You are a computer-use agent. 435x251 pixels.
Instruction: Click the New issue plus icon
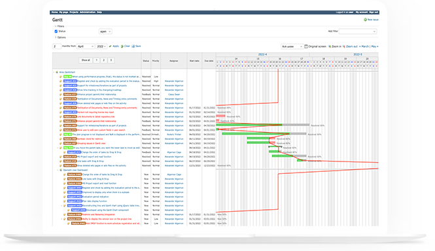tap(365, 20)
